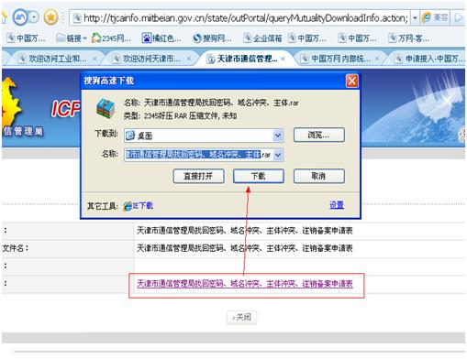Open favorites with the star icon
Screen dimensions: 467x359
(51, 17)
